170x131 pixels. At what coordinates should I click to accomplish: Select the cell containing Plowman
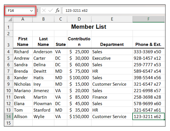43,104
